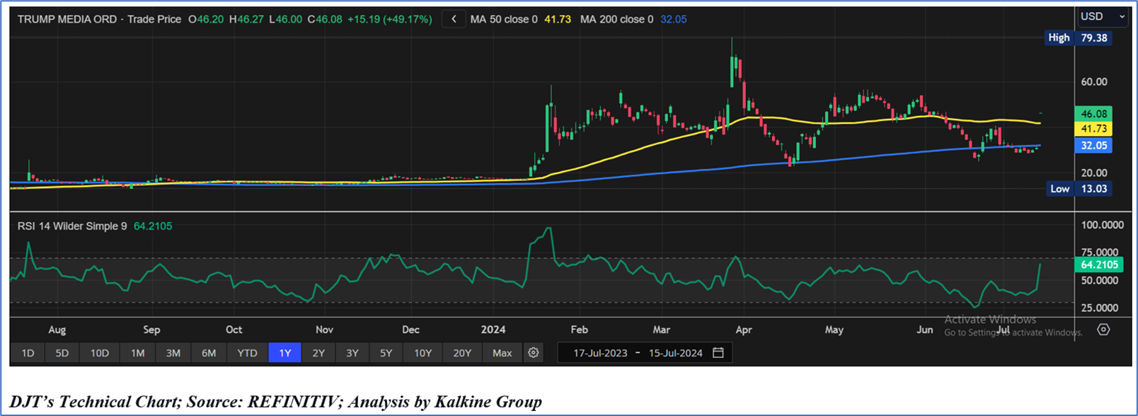Click the yellow 41.73 MA 50 price tag
This screenshot has width=1138, height=416.
[1093, 129]
